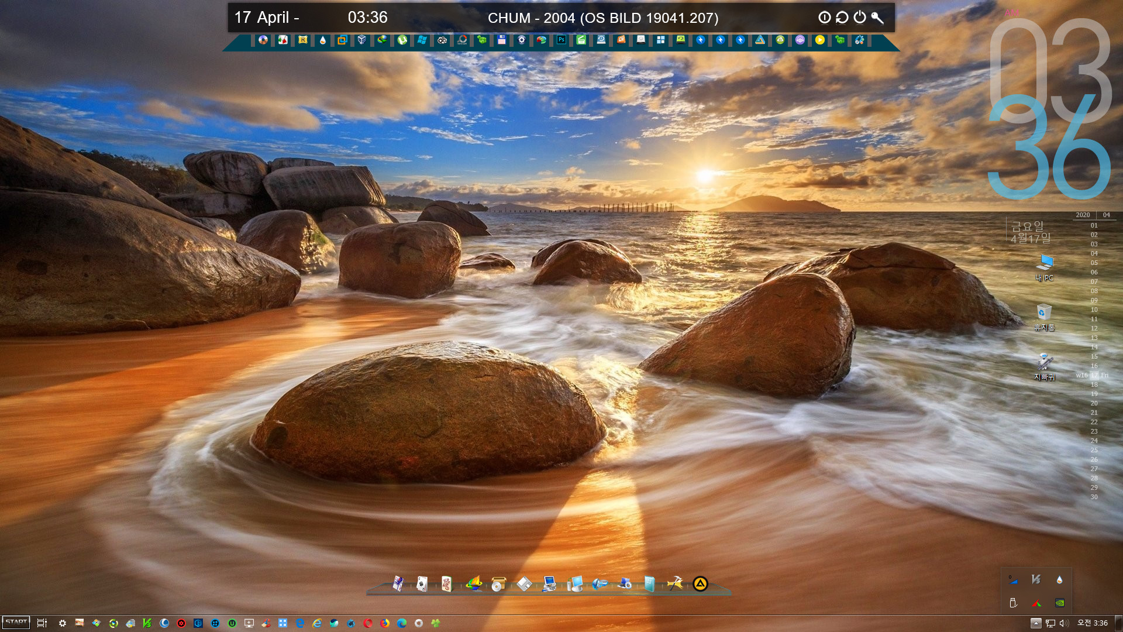The image size is (1123, 632).
Task: Open the Settings gear on the taskbar
Action: pyautogui.click(x=62, y=623)
